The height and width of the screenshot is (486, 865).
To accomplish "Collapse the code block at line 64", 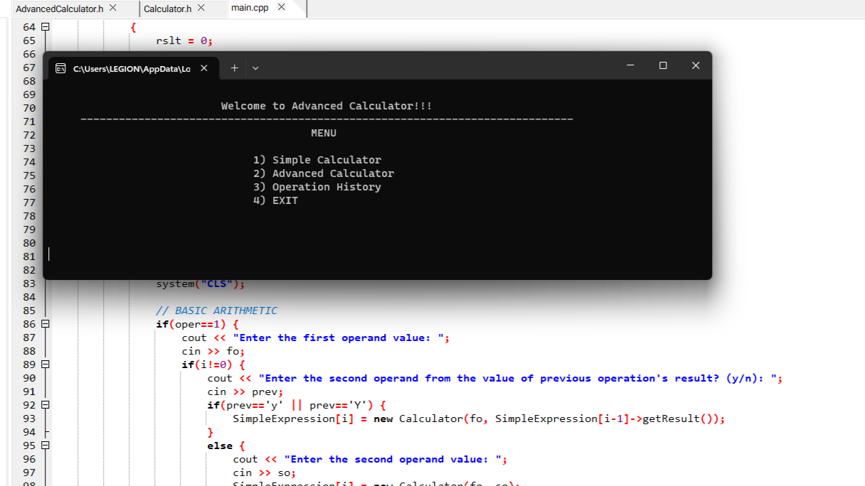I will [x=45, y=26].
